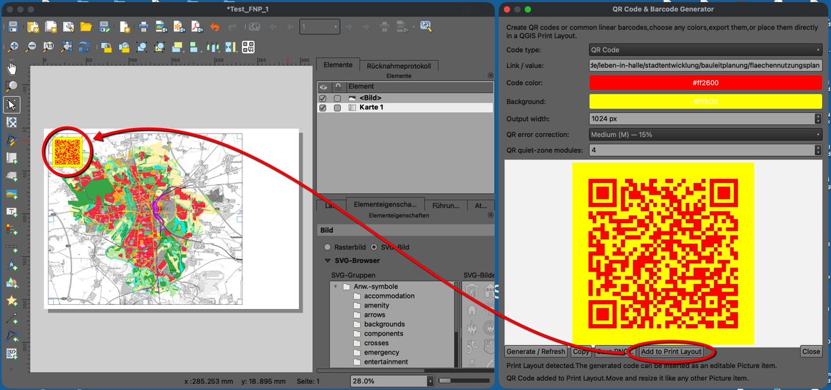831x390 pixels.
Task: Select the Add north arrow tool
Action: pos(12,265)
